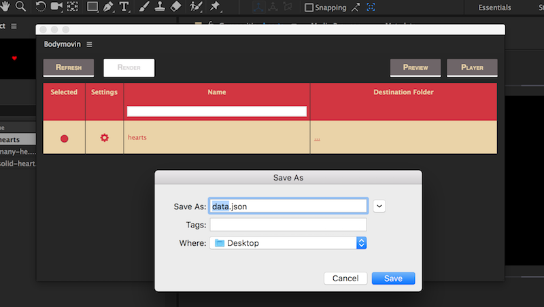Select solid-heart item in Project panel
The height and width of the screenshot is (307, 544).
(18, 163)
